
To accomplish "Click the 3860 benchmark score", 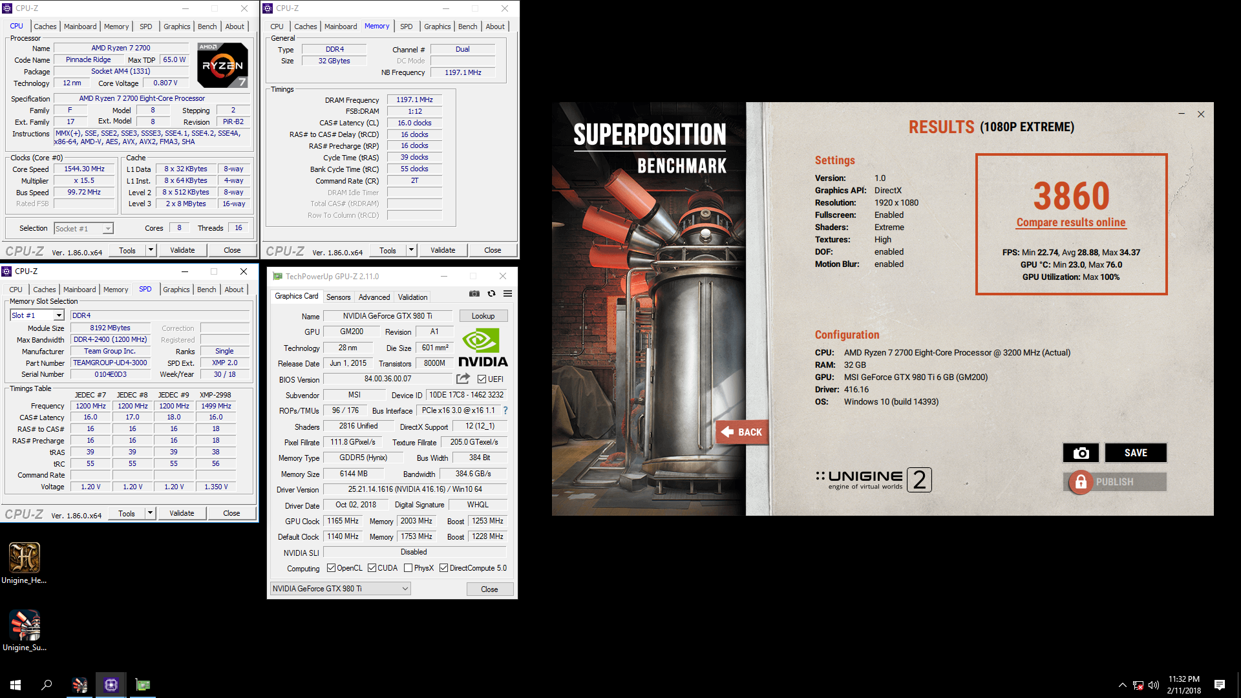I will pyautogui.click(x=1071, y=196).
